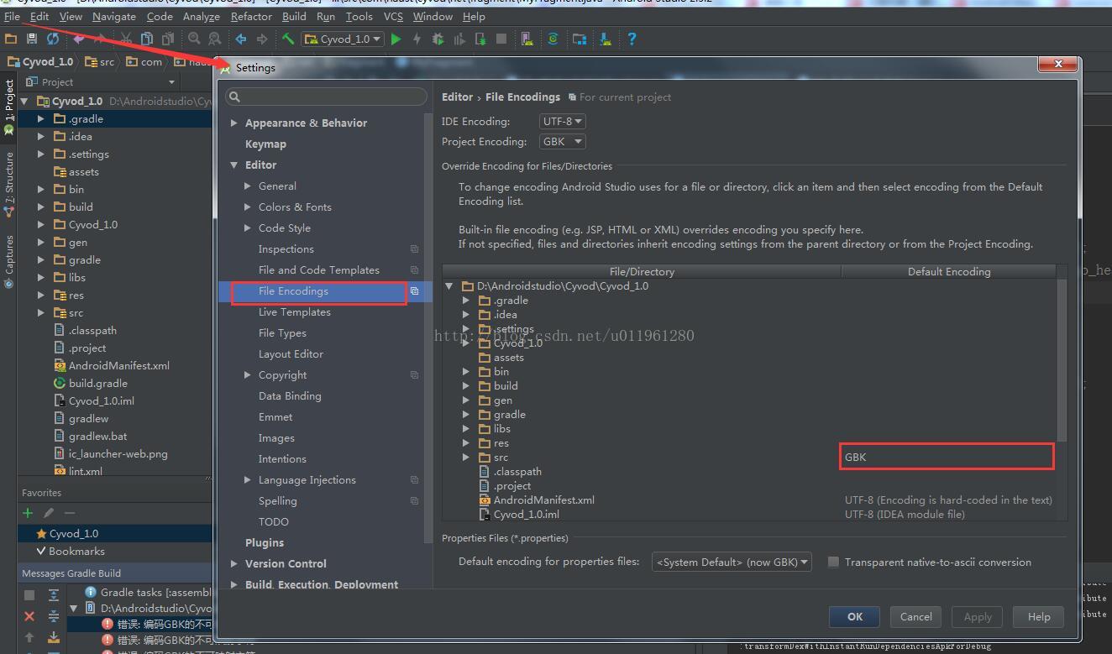This screenshot has width=1112, height=654.
Task: Select Keymap in settings list
Action: (x=265, y=144)
